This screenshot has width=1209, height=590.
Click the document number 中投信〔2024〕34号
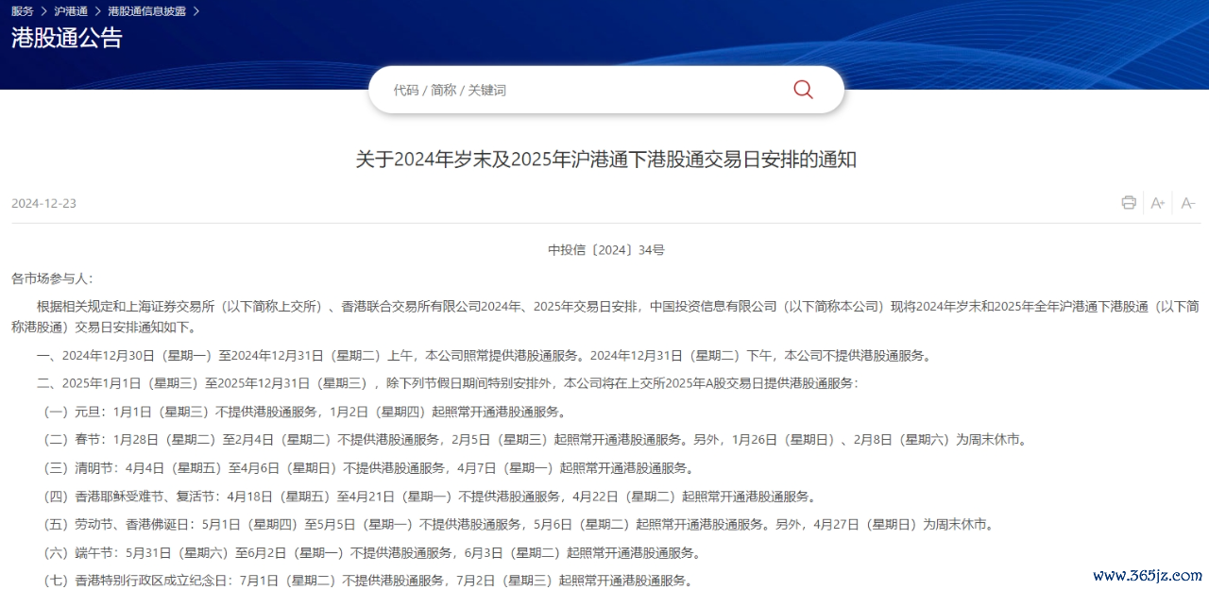606,250
